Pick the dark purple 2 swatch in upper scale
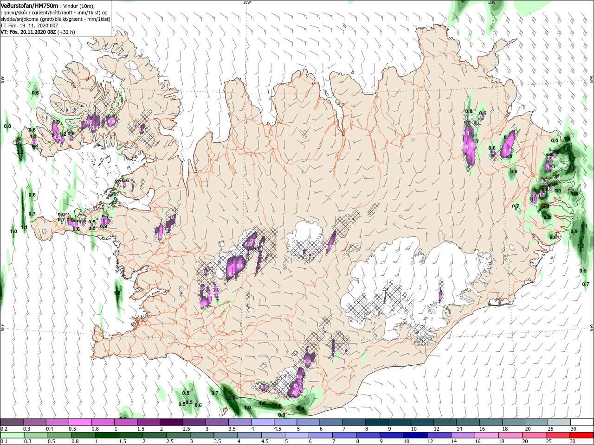Screen dimensions: 594x445 pyautogui.click(x=171, y=422)
